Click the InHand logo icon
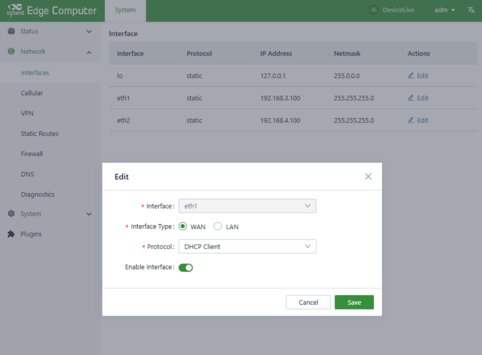 pos(15,10)
